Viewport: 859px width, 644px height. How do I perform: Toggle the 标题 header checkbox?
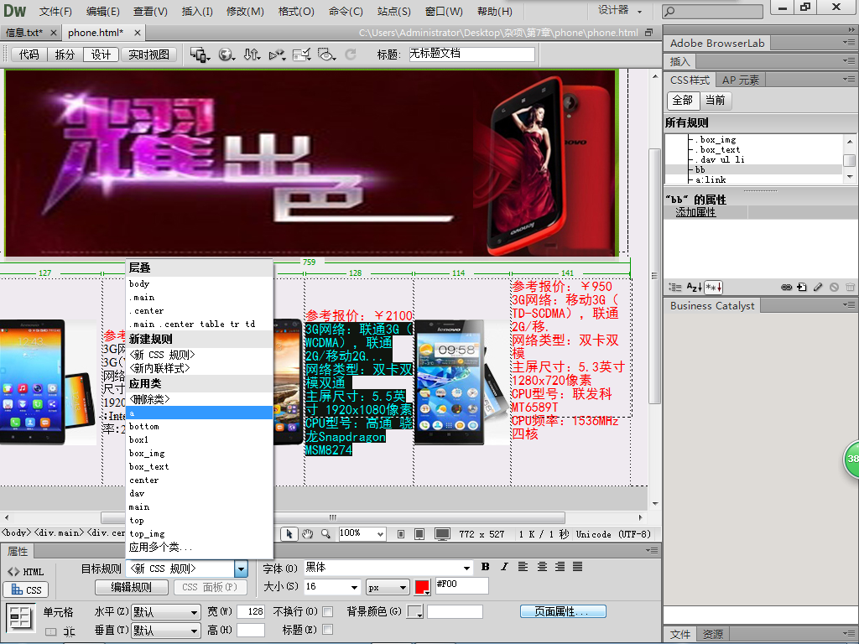click(328, 630)
